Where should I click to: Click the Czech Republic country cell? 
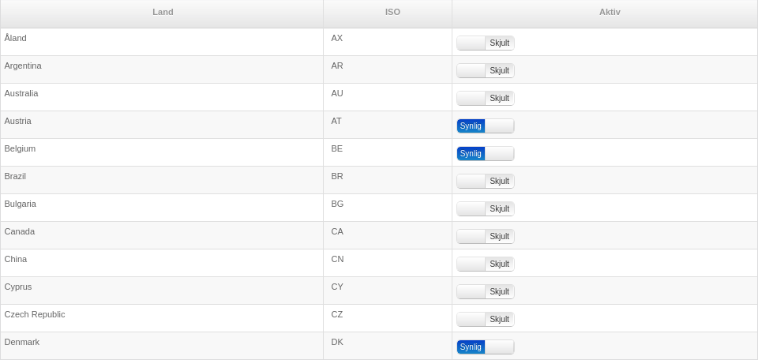click(35, 314)
